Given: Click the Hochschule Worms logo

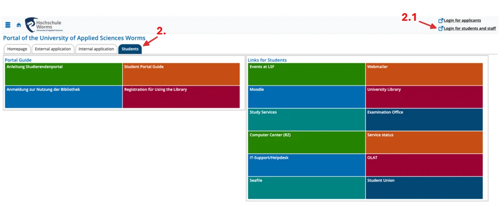Looking at the screenshot, I should point(43,25).
